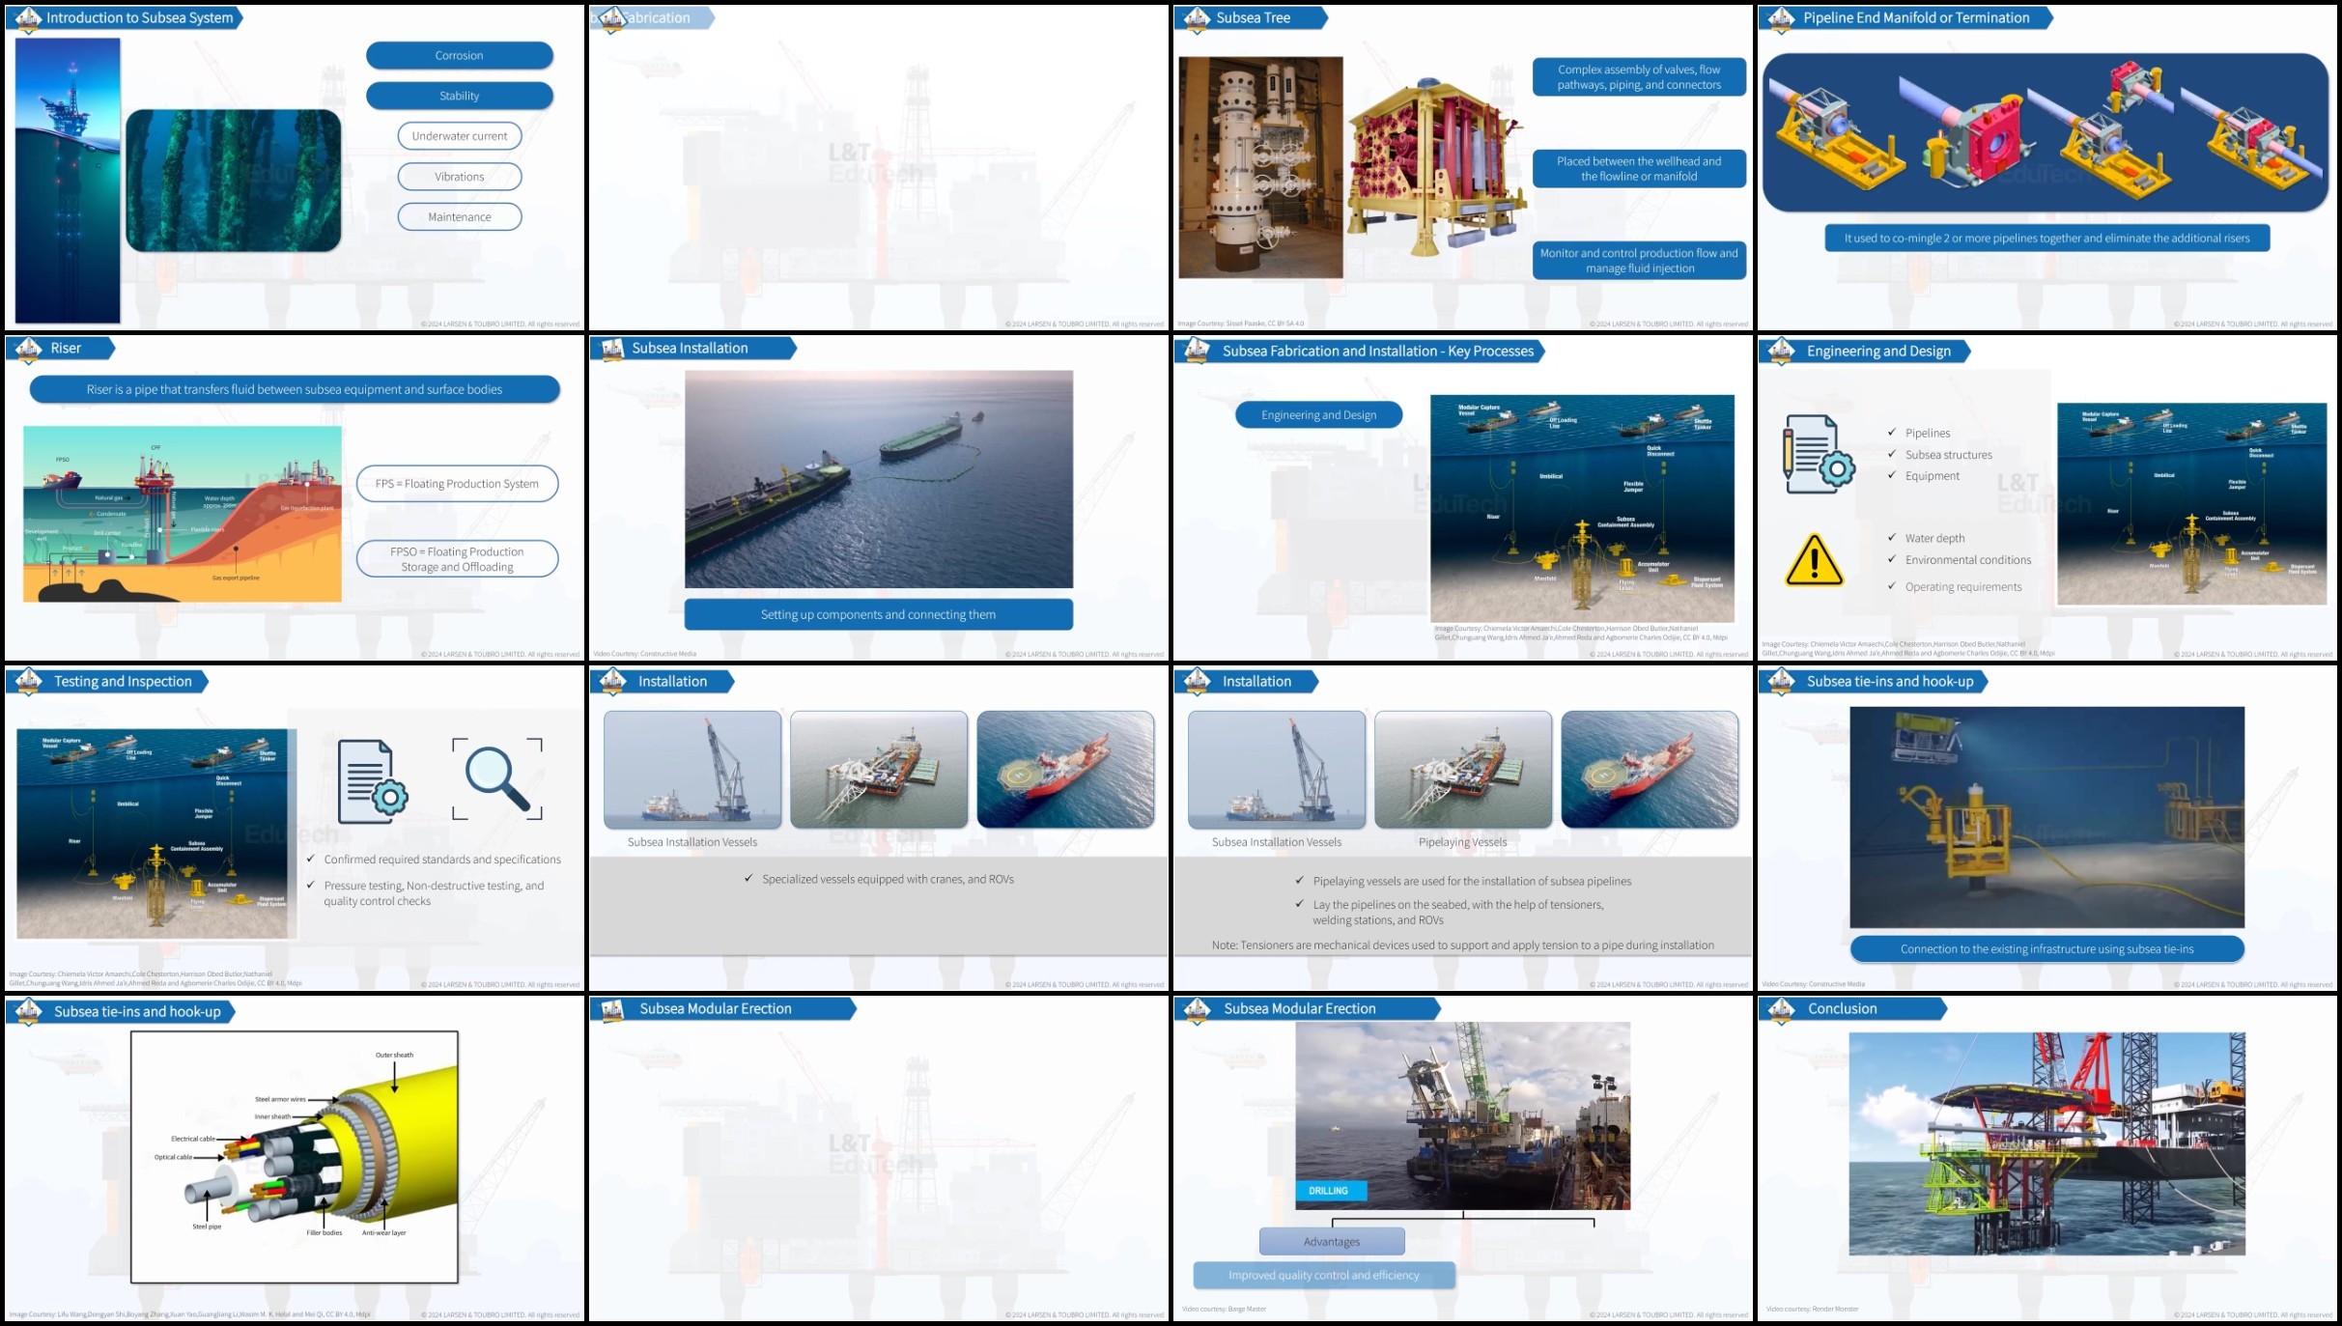Click the umbilical cable cross-section diagram
The height and width of the screenshot is (1326, 2342).
point(295,1157)
